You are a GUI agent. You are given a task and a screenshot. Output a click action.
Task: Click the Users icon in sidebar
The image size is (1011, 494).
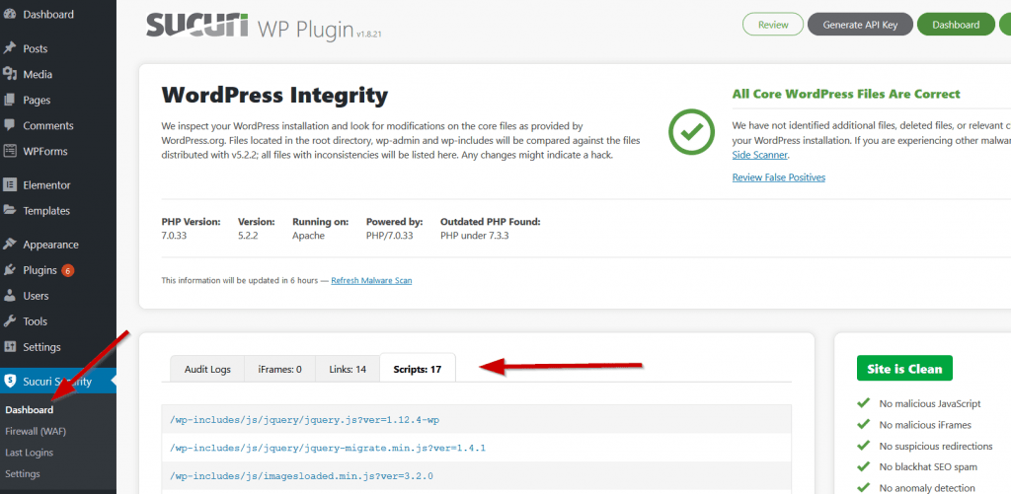pyautogui.click(x=10, y=296)
